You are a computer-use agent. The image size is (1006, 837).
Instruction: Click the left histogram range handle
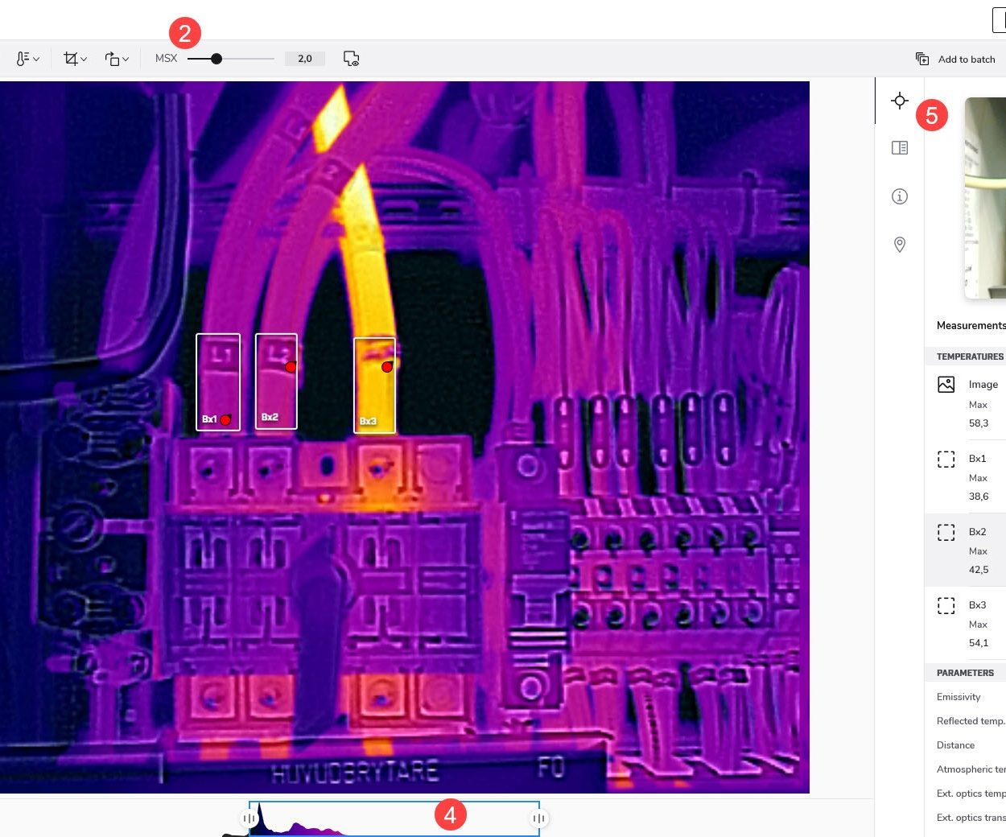(x=249, y=818)
